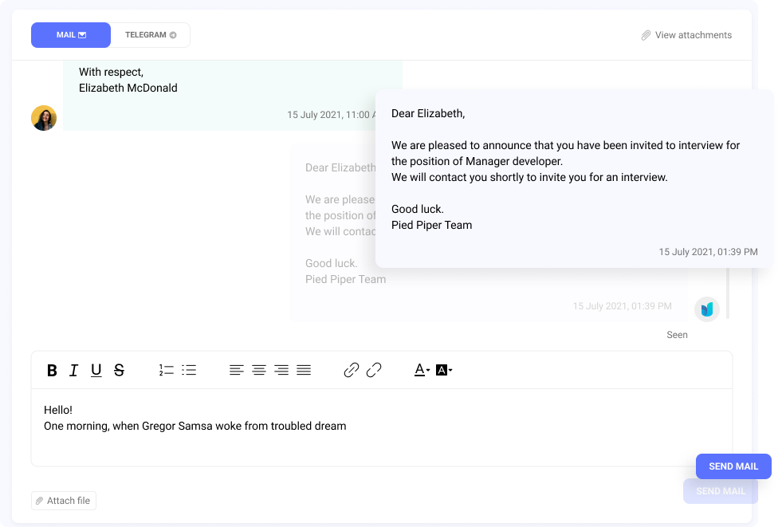Click the numbered list icon
The width and height of the screenshot is (782, 527).
click(165, 370)
